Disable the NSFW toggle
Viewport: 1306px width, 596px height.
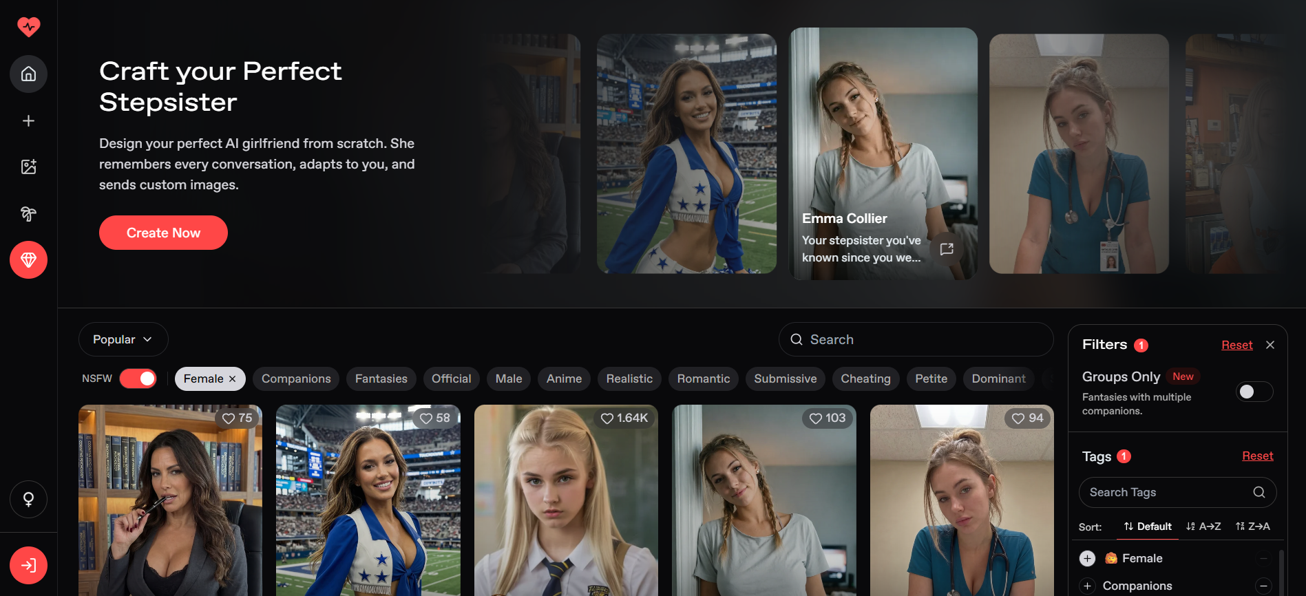[138, 379]
